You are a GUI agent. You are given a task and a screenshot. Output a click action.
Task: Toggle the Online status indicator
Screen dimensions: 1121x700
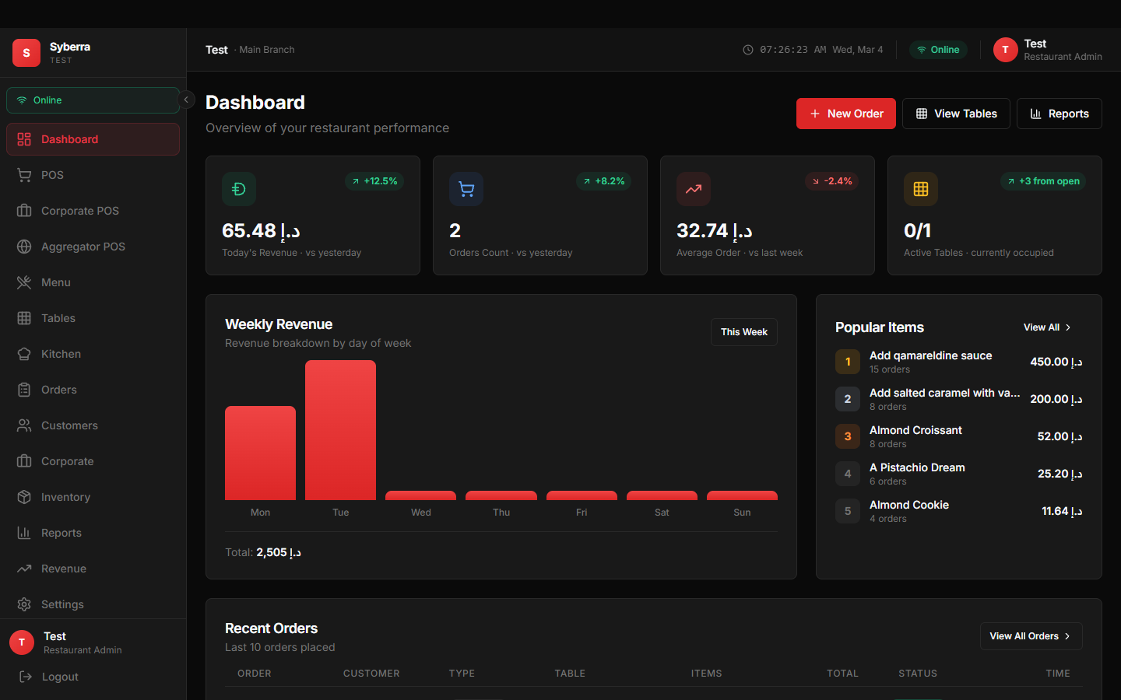coord(93,100)
